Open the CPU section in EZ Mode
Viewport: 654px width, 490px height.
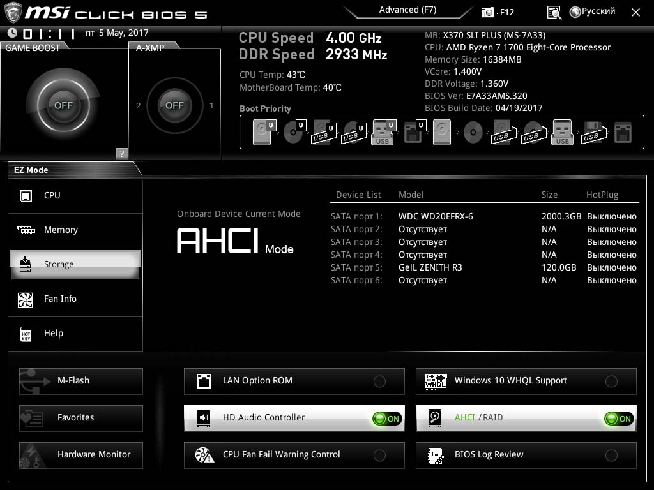[75, 196]
